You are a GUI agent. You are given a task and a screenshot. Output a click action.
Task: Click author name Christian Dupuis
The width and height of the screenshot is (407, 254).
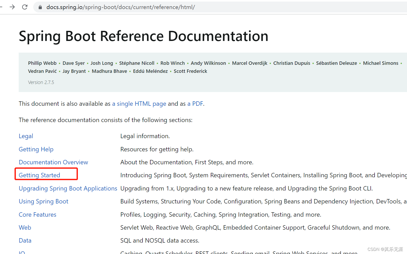tap(292, 63)
